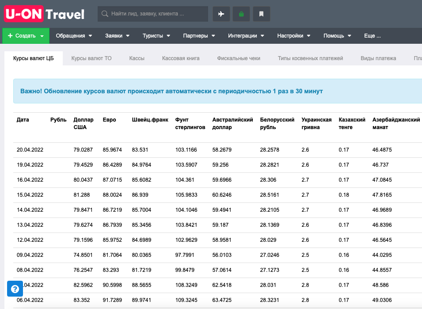The width and height of the screenshot is (422, 309).
Task: Click the airplane icon in top bar
Action: pyautogui.click(x=221, y=14)
